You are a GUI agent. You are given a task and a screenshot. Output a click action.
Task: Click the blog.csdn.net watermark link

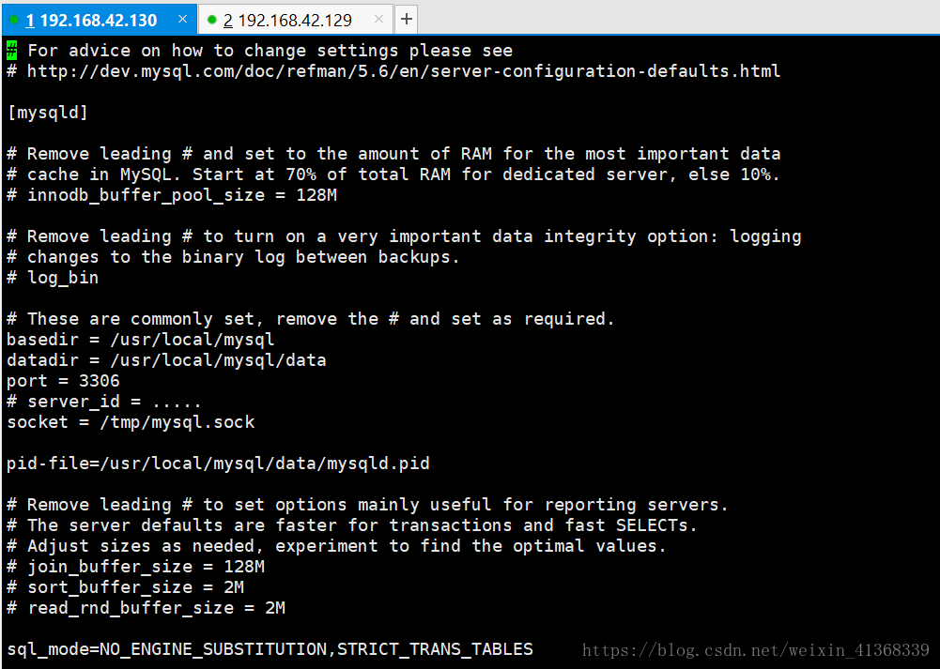[x=755, y=650]
